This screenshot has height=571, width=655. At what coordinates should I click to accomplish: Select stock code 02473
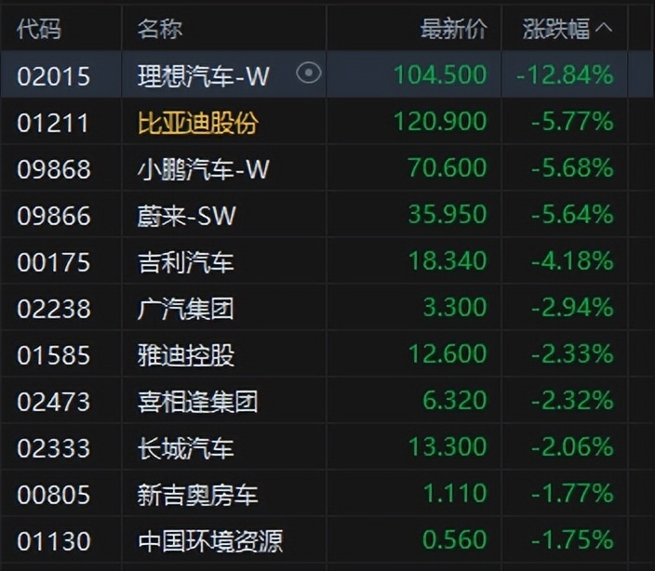tap(53, 402)
